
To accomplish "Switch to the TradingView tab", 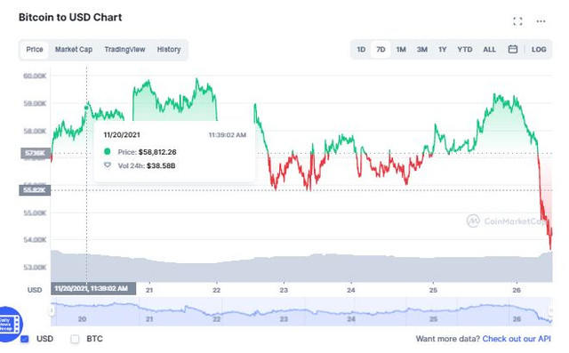I will coord(124,49).
